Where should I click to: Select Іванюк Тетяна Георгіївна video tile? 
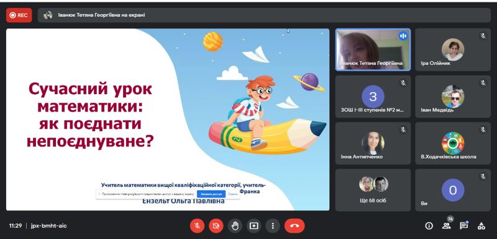click(373, 50)
